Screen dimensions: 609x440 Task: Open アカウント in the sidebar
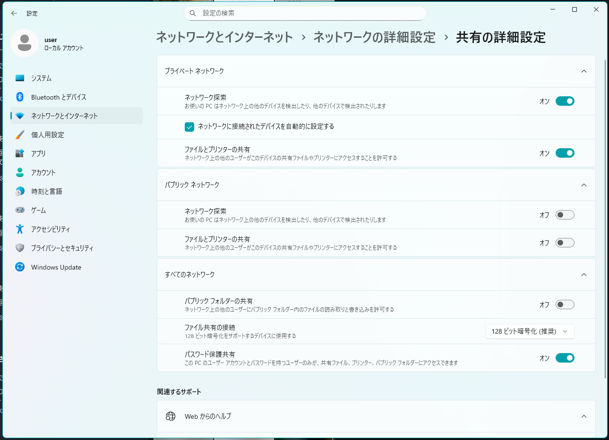click(x=43, y=172)
